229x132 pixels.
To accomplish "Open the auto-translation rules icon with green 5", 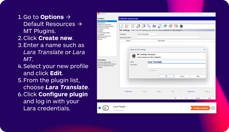I will coord(149,26).
